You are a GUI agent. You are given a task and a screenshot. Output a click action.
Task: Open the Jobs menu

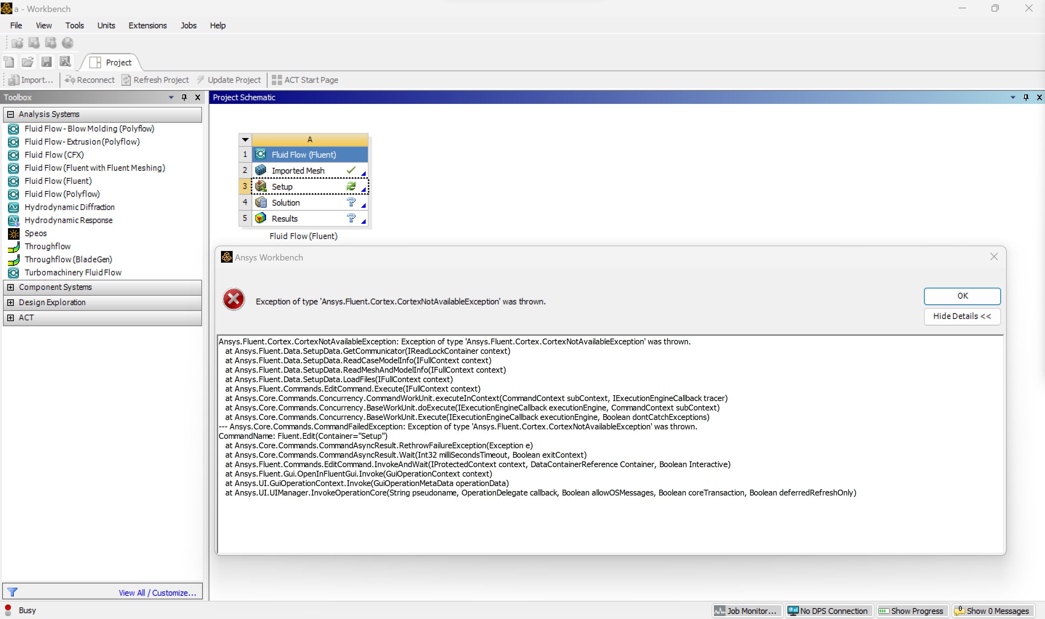coord(189,25)
